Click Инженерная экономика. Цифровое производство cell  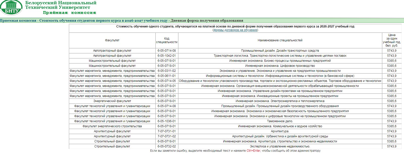click(280, 66)
